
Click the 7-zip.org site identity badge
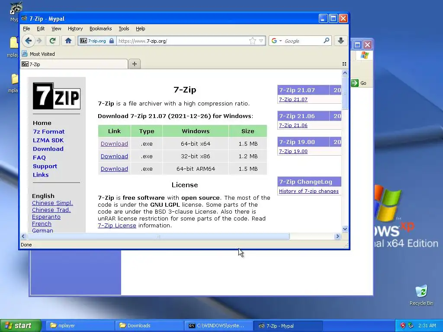(97, 41)
